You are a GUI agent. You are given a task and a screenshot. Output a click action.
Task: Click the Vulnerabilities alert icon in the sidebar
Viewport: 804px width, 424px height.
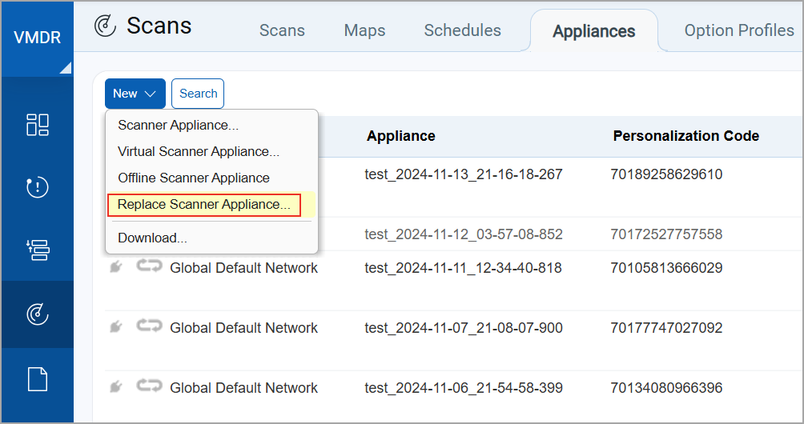38,187
